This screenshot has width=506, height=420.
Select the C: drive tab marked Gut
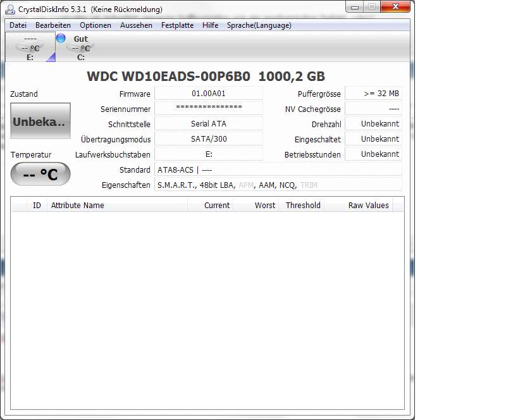coord(81,47)
